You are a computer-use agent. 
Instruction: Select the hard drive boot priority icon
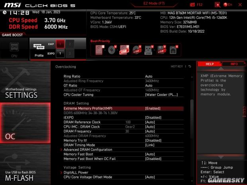[x=100, y=50]
